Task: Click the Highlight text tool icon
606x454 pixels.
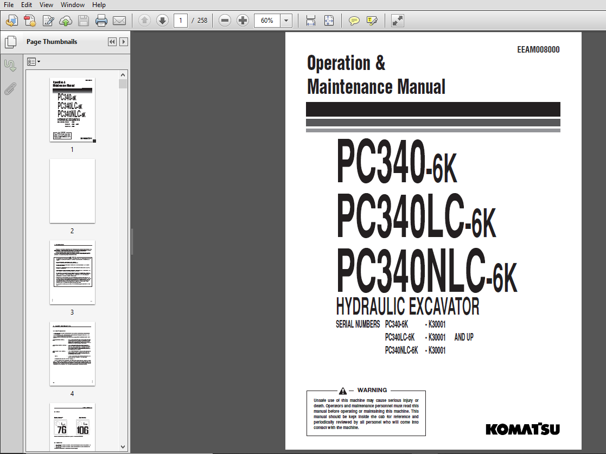Action: click(372, 21)
